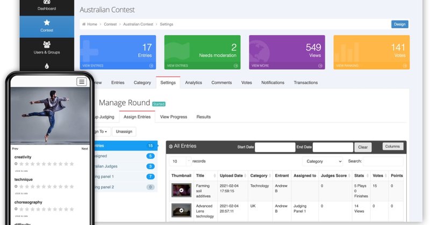The width and height of the screenshot is (430, 225).
Task: Sort by Votes column arrows
Action: (385, 176)
